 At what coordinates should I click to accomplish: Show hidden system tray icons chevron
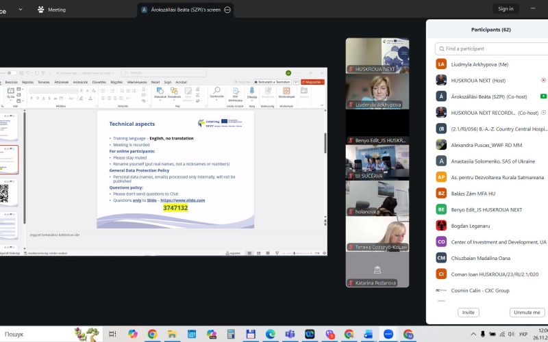[483, 334]
